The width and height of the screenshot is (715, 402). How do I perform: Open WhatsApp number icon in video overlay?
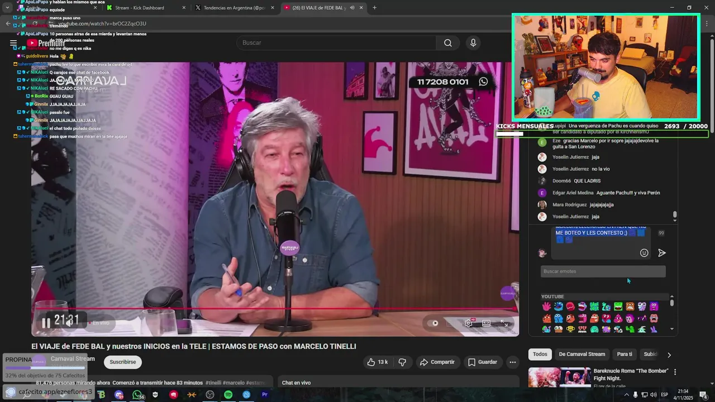tap(483, 82)
